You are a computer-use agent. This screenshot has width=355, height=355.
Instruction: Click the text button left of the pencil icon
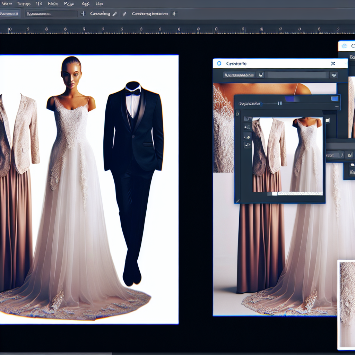[99, 14]
